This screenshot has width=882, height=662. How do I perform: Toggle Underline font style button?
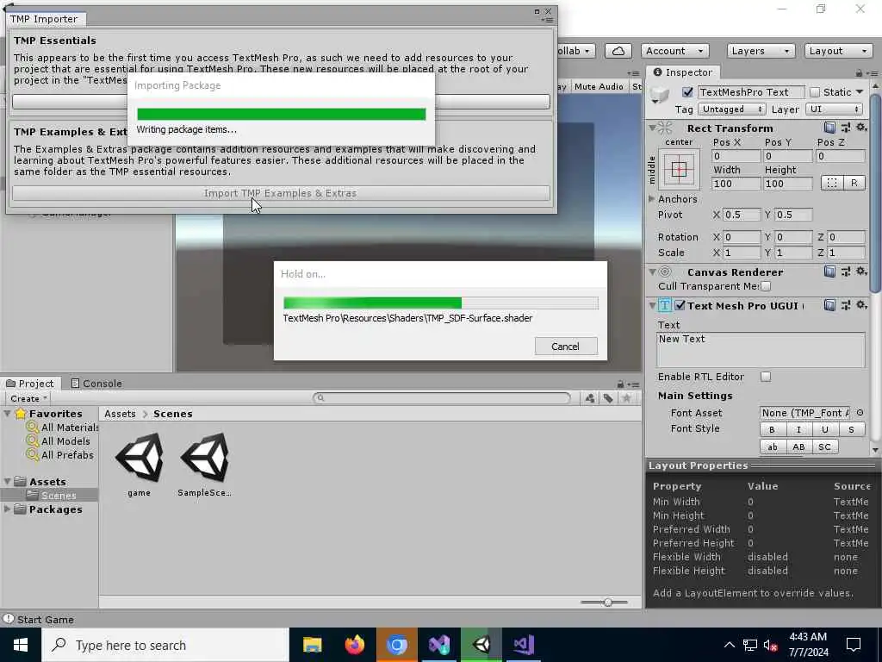pos(824,429)
